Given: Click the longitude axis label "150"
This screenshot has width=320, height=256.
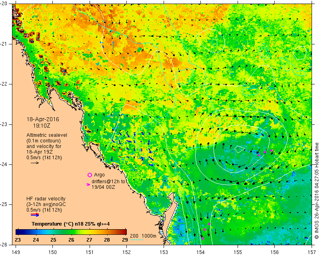Looking at the screenshot, I should (53, 252).
